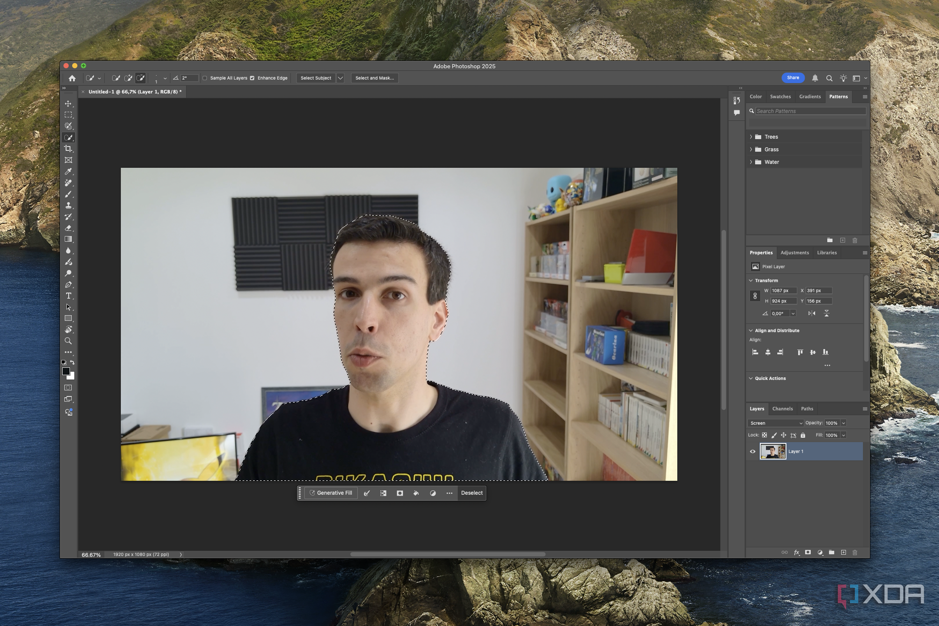Click the Generative Fill button
939x626 pixels.
tap(331, 493)
